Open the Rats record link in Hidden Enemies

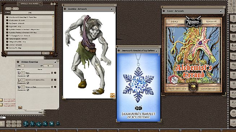tap(55, 73)
